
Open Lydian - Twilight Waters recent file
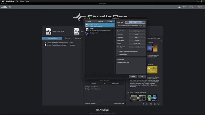coord(57,45)
